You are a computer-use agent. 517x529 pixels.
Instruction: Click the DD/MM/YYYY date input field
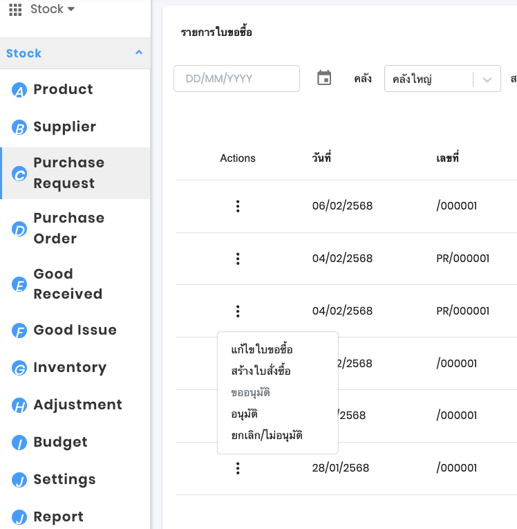tap(236, 79)
